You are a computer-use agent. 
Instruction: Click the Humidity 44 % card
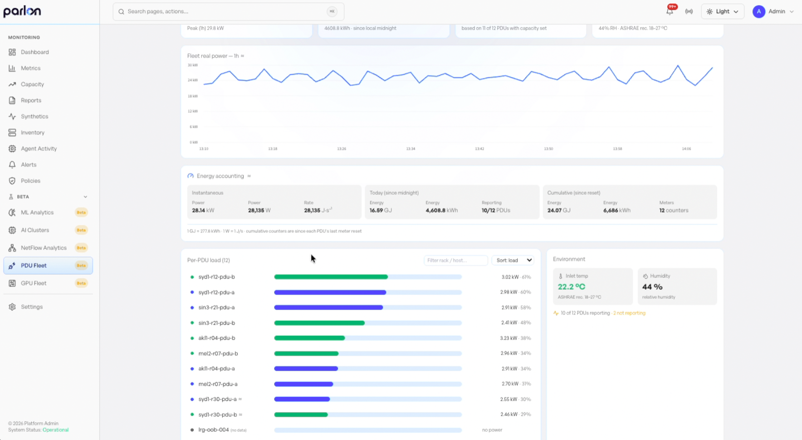click(677, 286)
